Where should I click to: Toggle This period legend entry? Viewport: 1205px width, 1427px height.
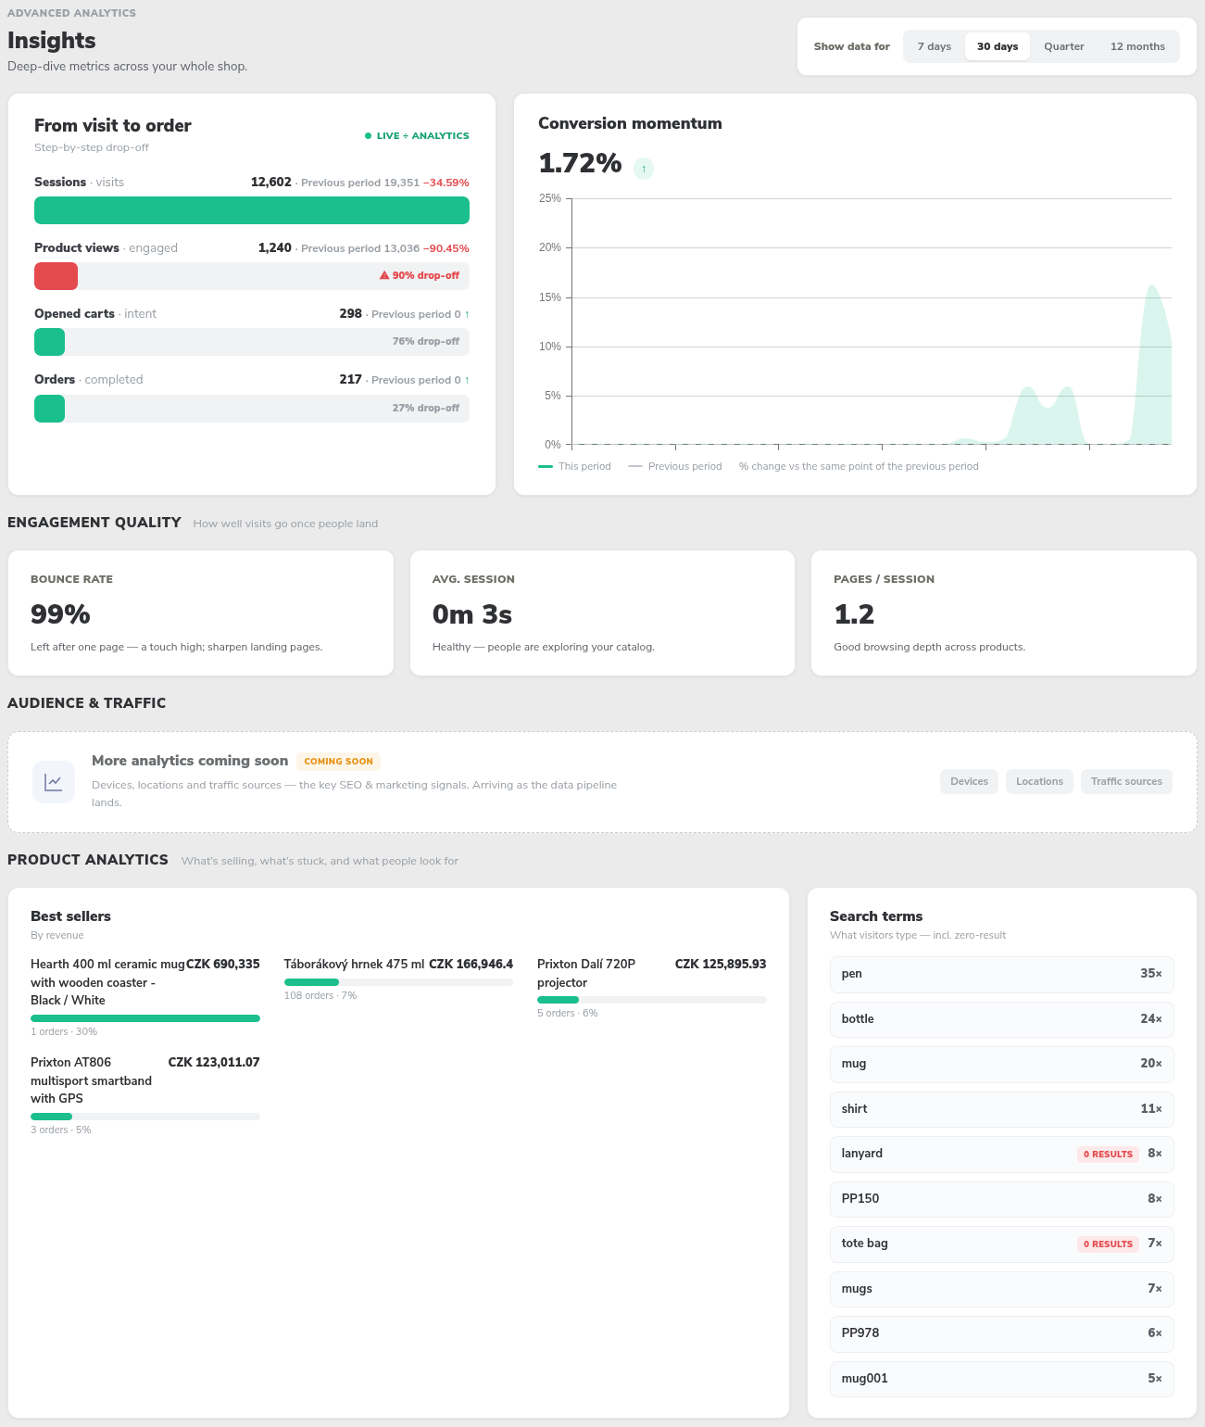[574, 466]
